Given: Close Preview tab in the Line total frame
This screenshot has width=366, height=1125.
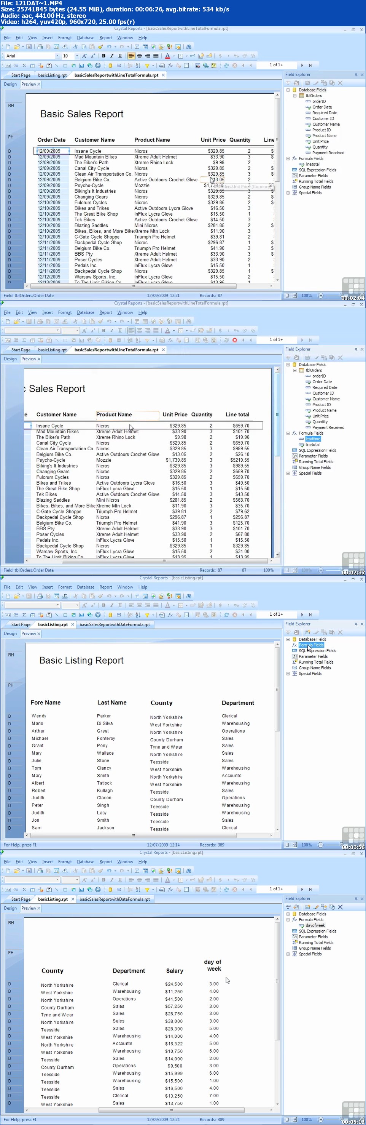Looking at the screenshot, I should [39, 359].
